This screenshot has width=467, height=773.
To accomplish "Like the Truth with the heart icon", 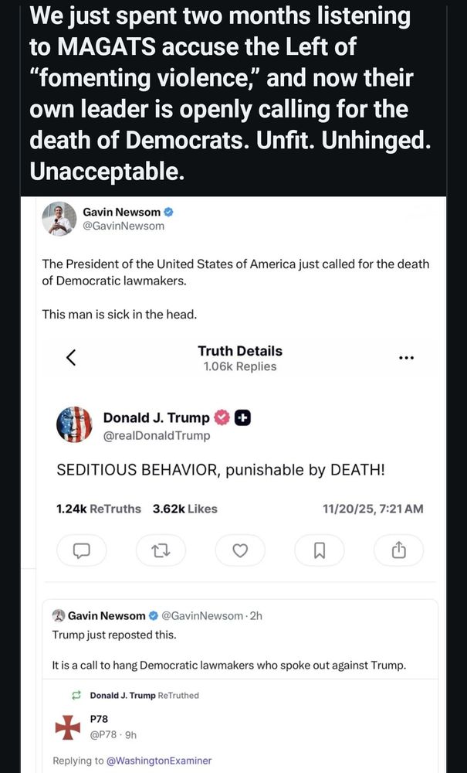I will click(x=240, y=550).
